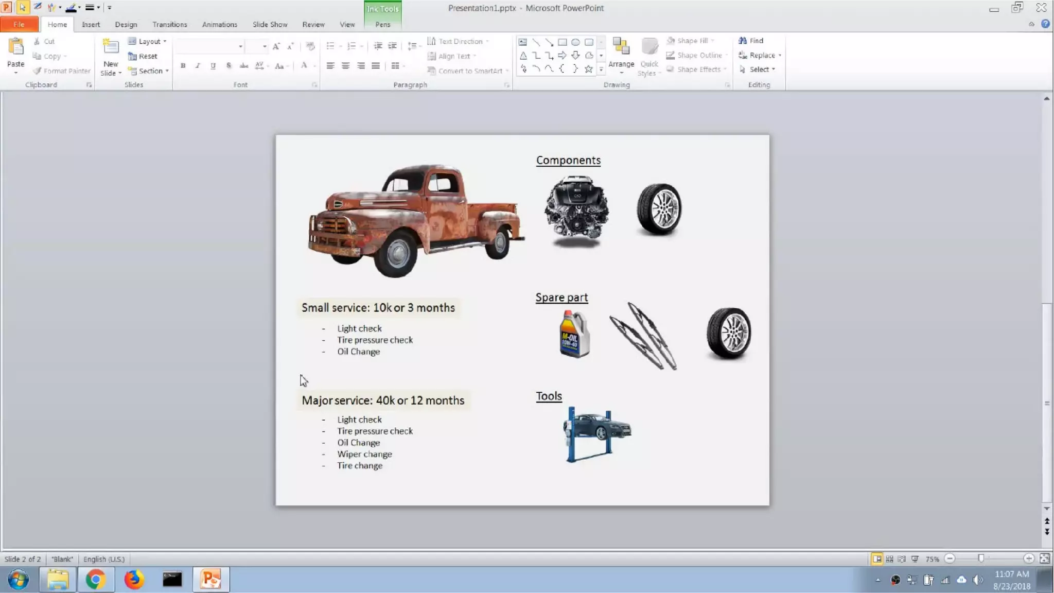Click the zoom slider handle
Screen dimensions: 1054x593
[x=981, y=559]
